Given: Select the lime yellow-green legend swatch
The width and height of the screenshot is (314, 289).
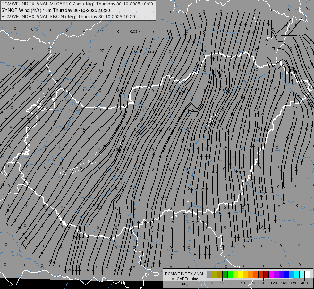Looking at the screenshot, I should coord(235,275).
